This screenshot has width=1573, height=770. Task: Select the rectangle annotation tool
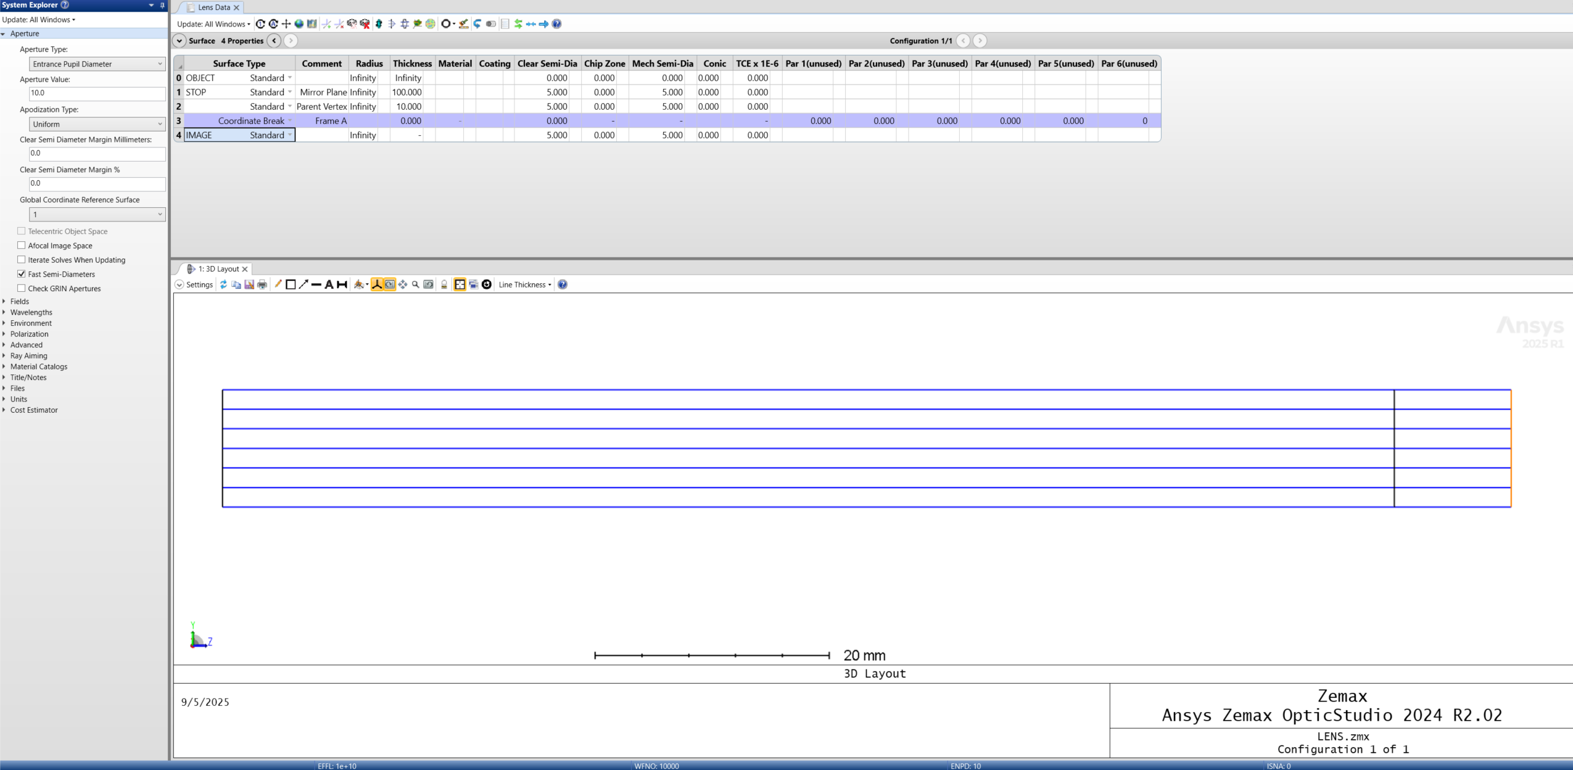point(291,284)
